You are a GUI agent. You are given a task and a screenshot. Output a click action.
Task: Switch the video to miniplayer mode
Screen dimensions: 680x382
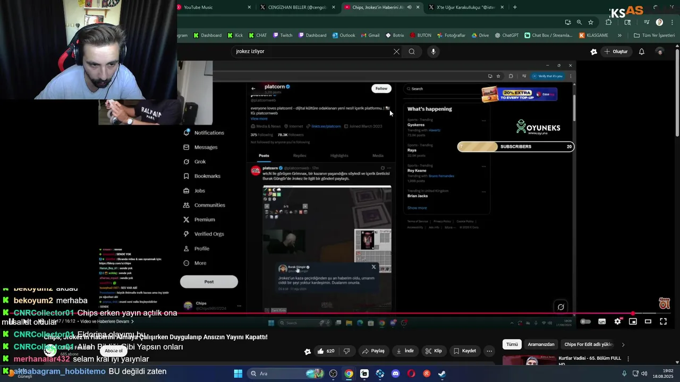pos(633,321)
